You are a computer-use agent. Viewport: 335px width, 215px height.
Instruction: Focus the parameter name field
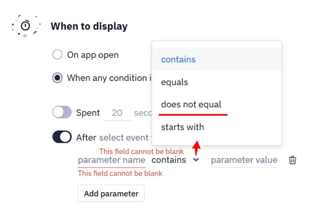coord(112,160)
